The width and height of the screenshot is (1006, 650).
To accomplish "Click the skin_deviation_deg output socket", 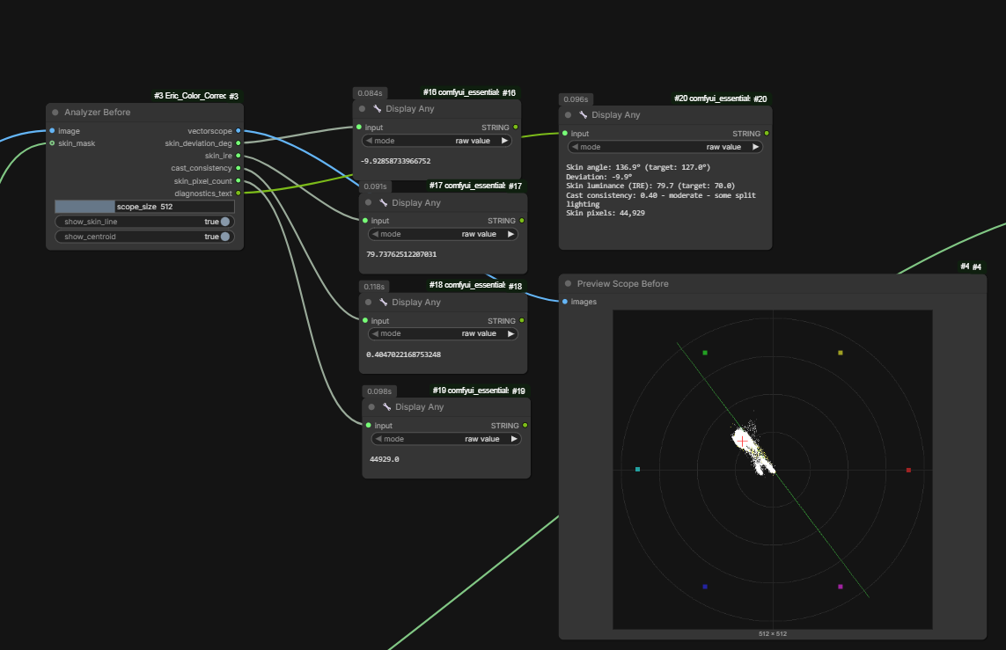I will pos(238,143).
